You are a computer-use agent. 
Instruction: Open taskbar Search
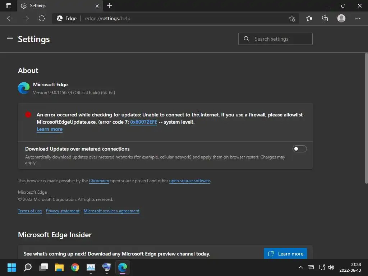[28, 267]
